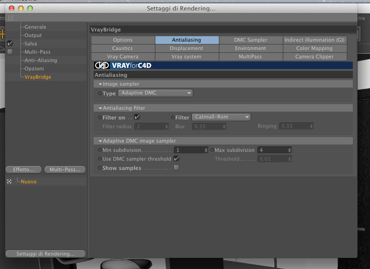Uncheck the Salva checkbox
370x269 pixels.
pyautogui.click(x=10, y=44)
